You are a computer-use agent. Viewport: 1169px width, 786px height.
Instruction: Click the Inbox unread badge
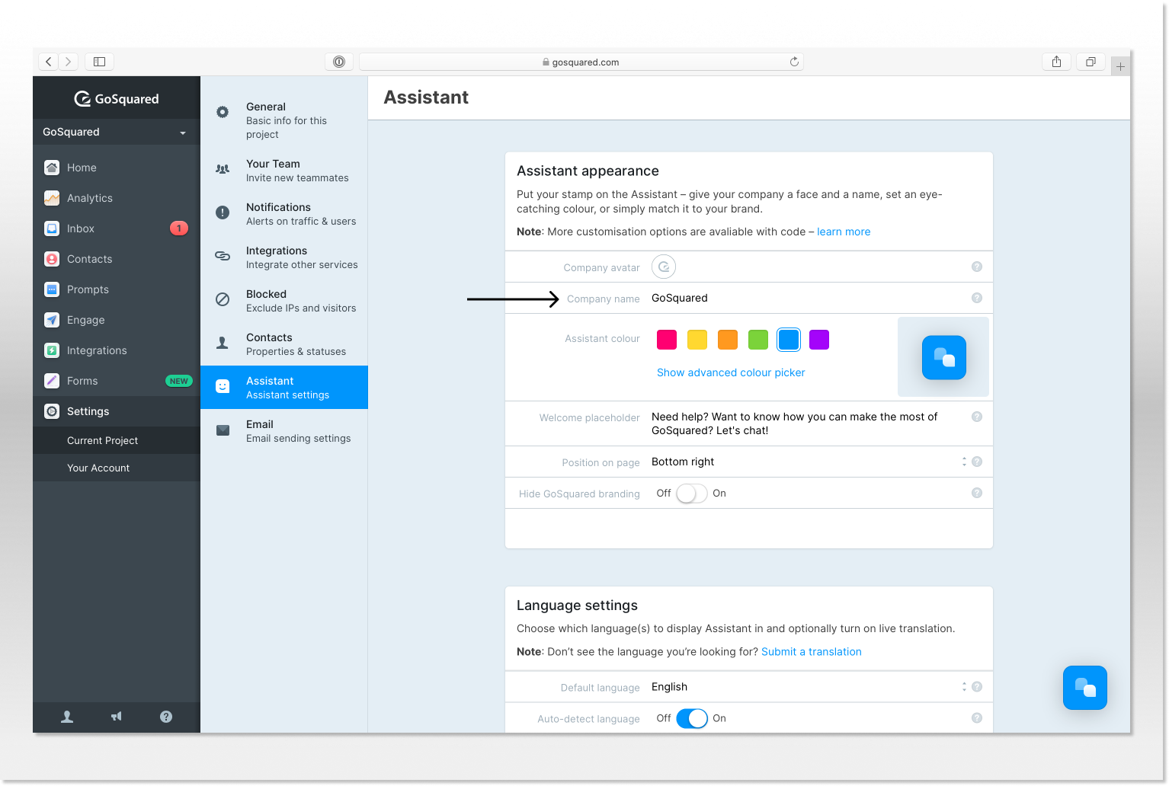pos(179,228)
